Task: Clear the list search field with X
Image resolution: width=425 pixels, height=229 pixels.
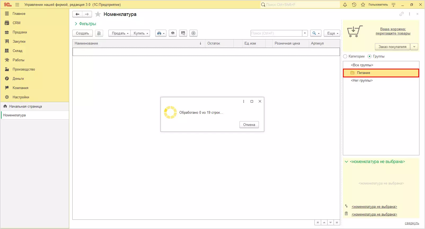Action: pos(305,33)
